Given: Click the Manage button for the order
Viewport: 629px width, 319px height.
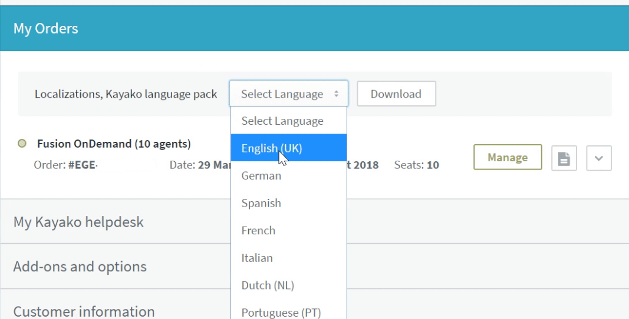Looking at the screenshot, I should click(507, 157).
